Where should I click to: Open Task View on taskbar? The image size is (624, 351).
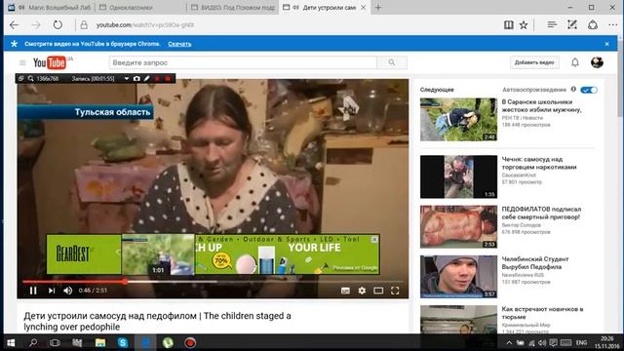pos(55,342)
